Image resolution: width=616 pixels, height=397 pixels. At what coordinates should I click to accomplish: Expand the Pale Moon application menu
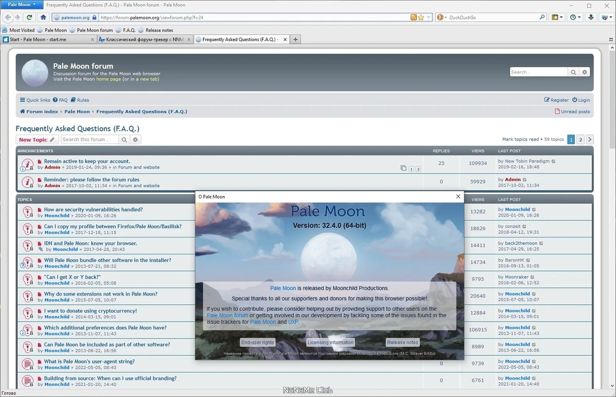pos(22,5)
